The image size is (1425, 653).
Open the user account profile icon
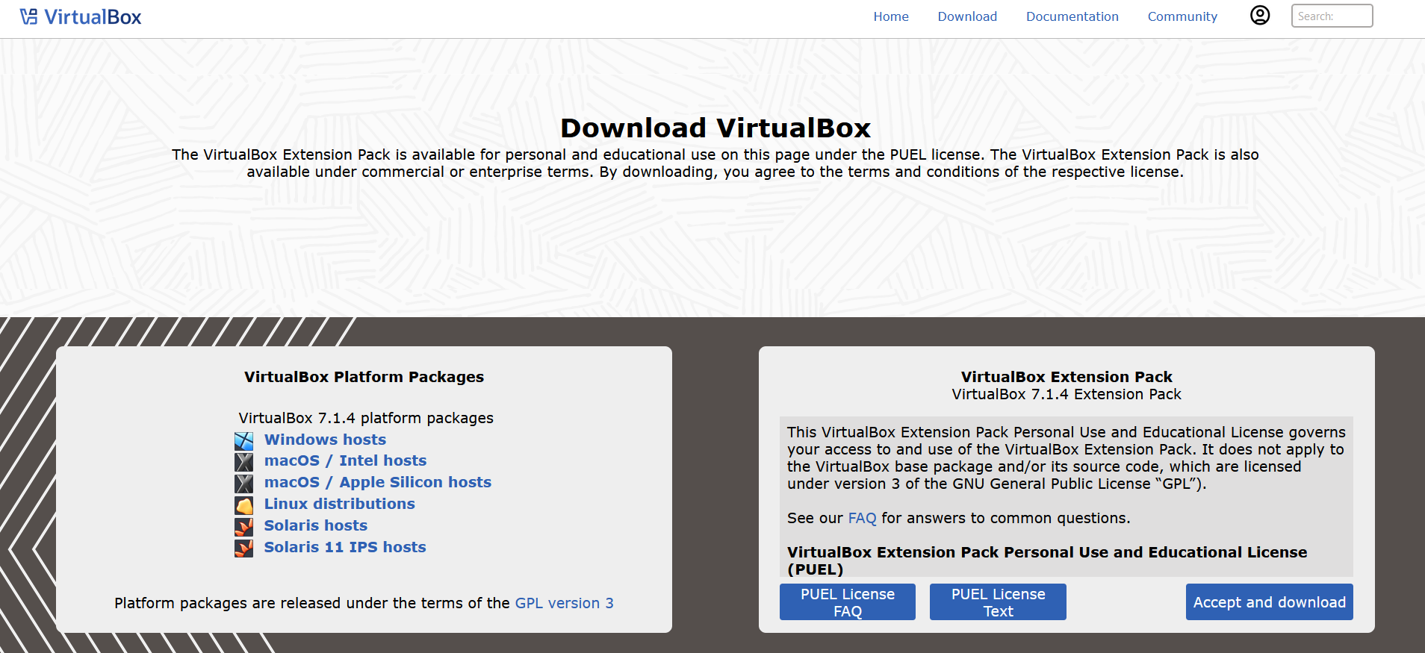[1260, 16]
